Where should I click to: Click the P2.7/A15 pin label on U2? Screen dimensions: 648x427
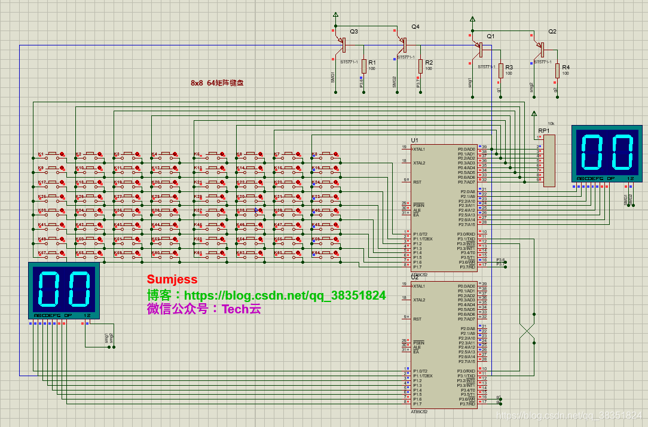click(468, 362)
